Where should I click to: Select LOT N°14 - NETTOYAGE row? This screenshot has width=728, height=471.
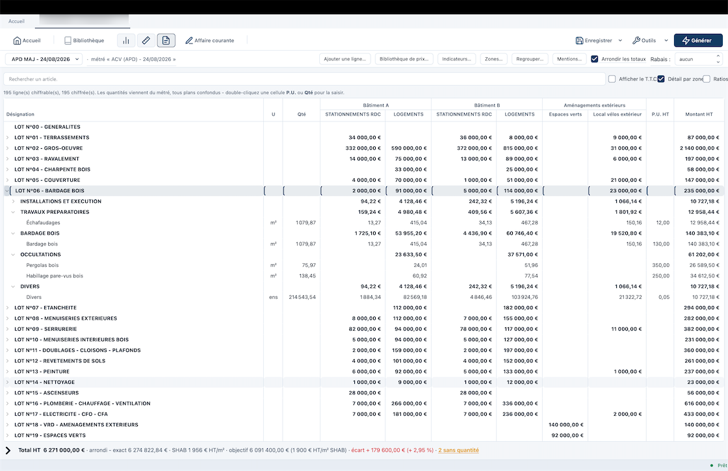point(363,383)
